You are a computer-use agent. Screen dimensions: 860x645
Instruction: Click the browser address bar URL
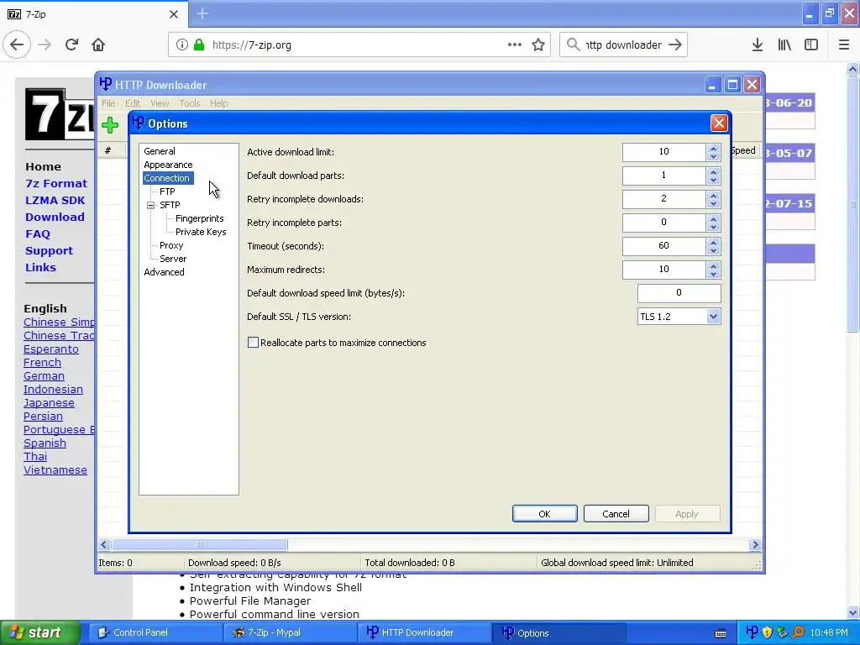[252, 45]
